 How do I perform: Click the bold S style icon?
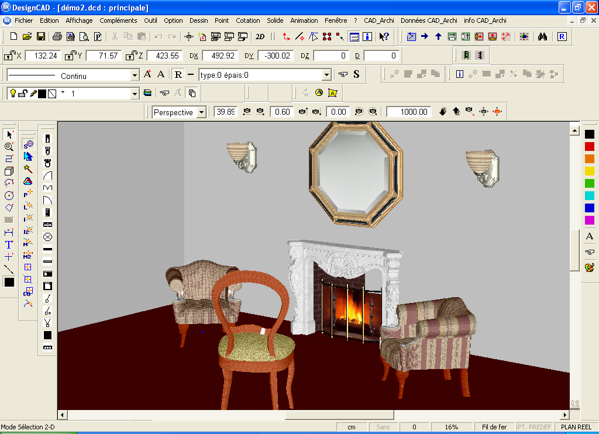click(356, 74)
